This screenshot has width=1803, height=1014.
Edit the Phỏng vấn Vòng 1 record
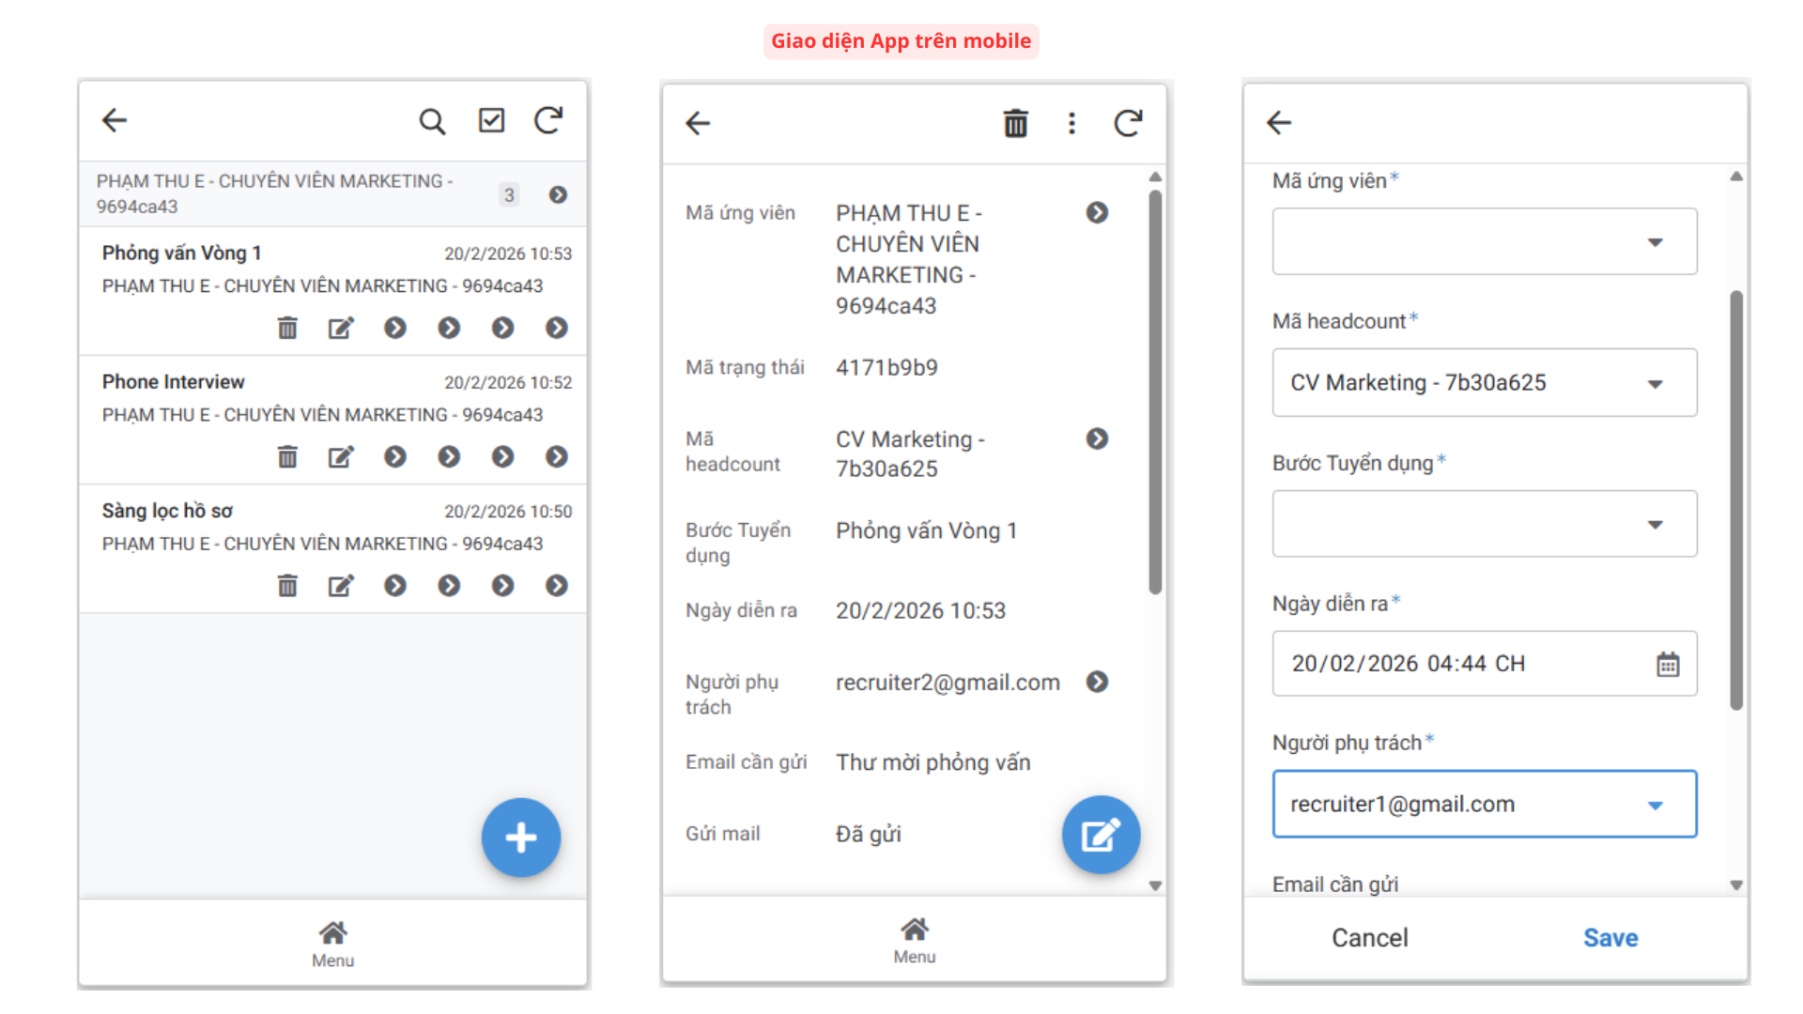[x=340, y=328]
